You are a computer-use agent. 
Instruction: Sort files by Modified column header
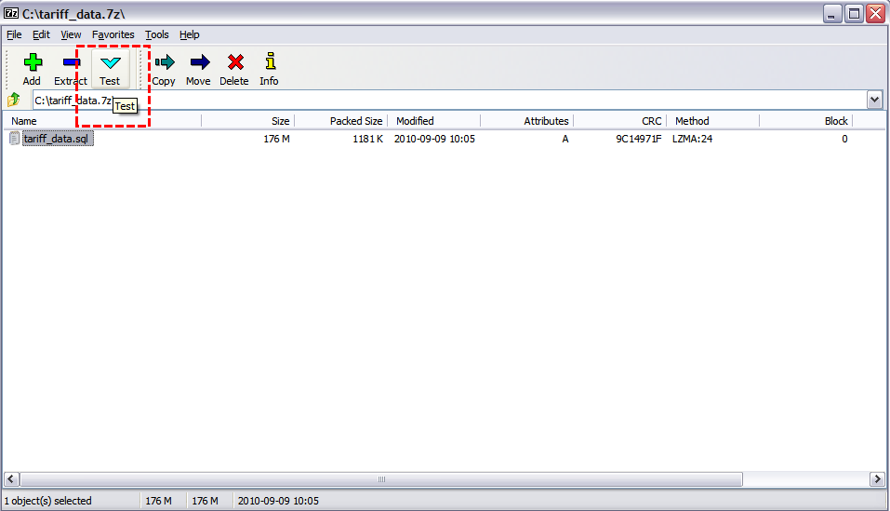[433, 121]
